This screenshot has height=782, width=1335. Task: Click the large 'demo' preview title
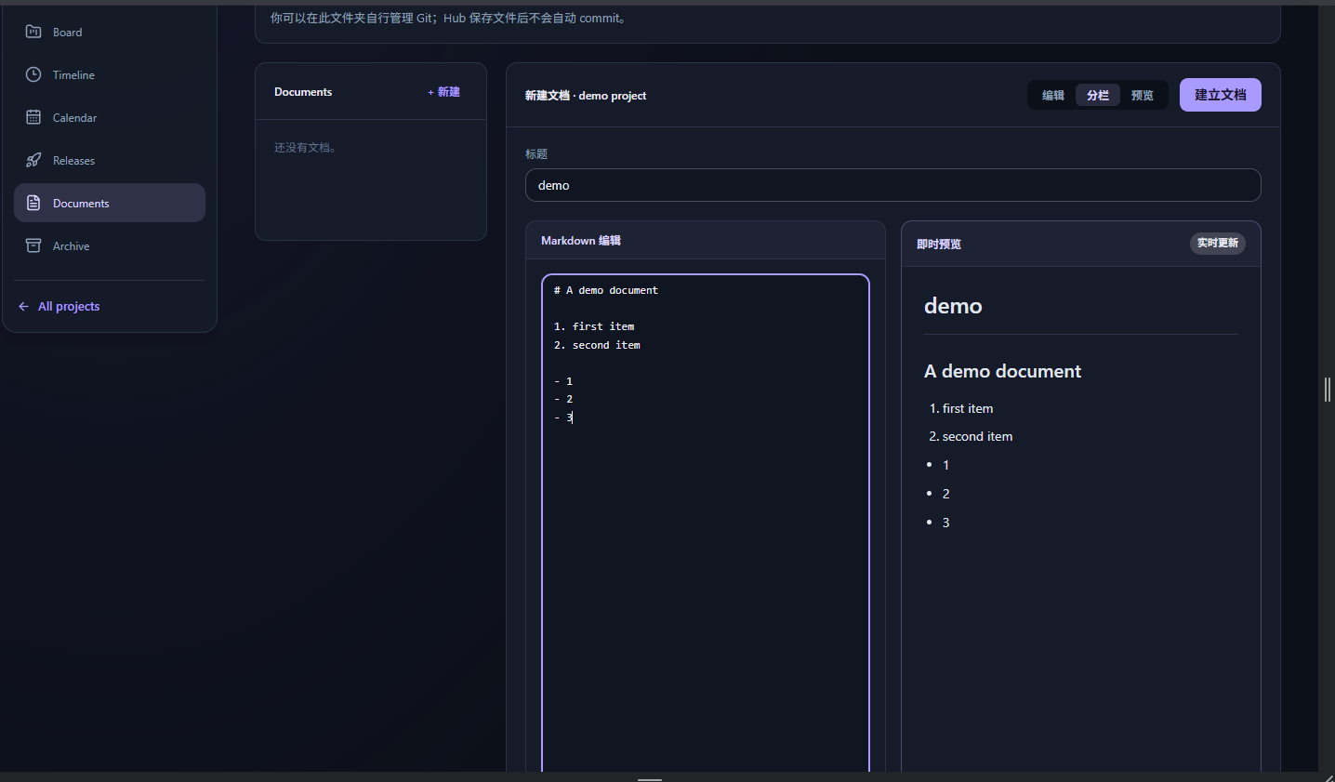click(x=953, y=306)
